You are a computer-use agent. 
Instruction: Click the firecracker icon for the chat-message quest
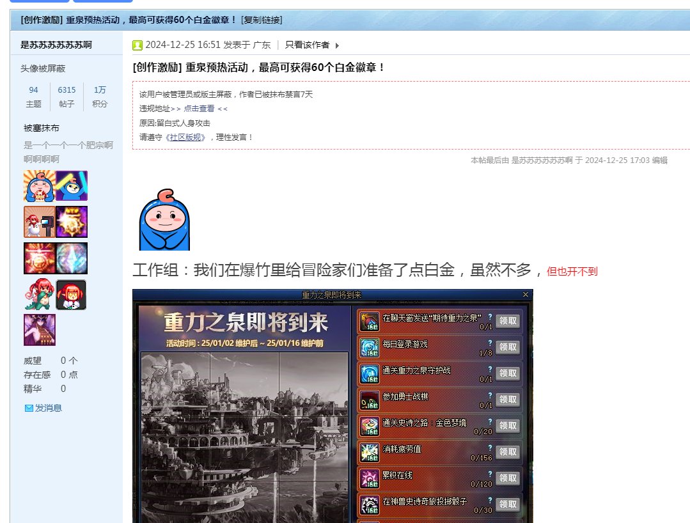coord(369,321)
